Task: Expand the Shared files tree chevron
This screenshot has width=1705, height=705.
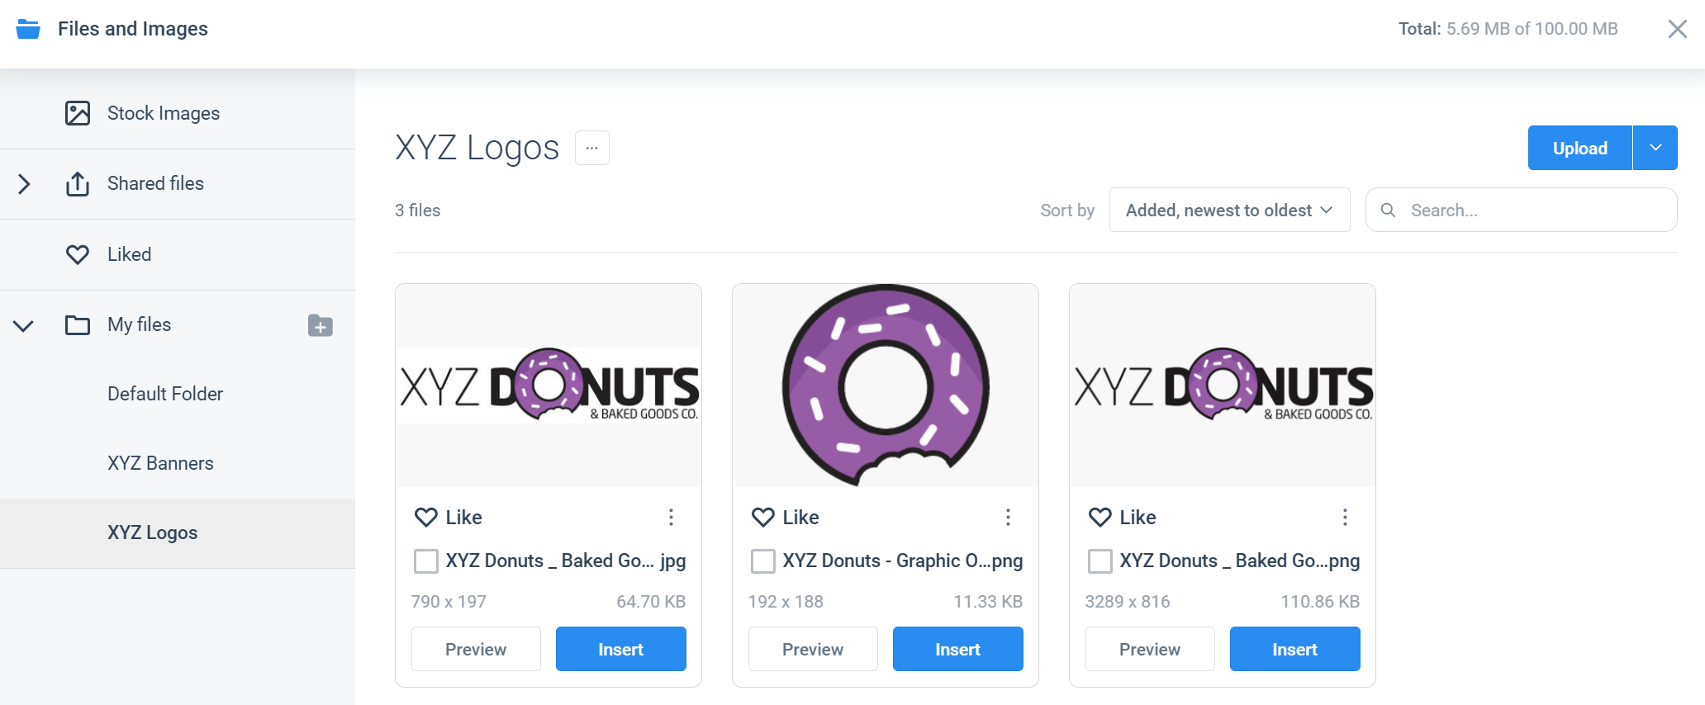Action: 24,184
